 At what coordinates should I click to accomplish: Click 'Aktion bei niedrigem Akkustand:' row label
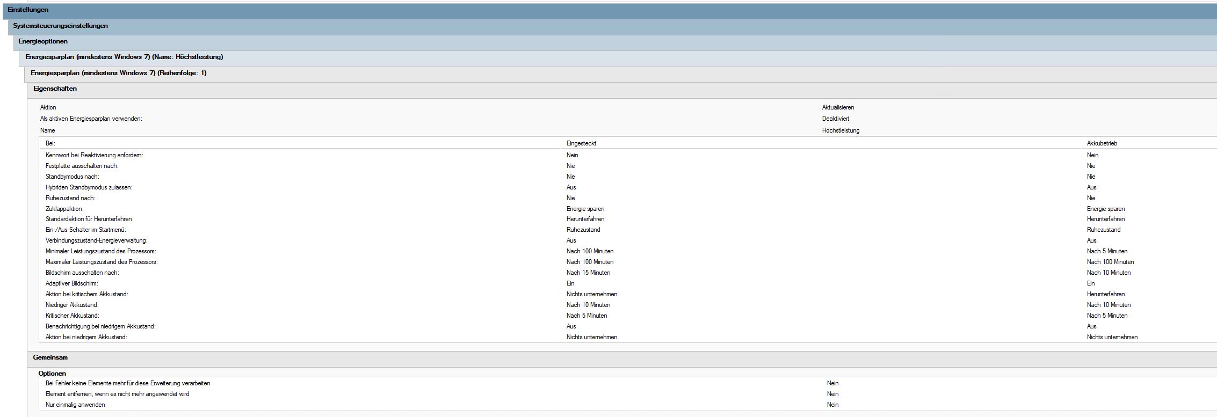click(x=86, y=337)
